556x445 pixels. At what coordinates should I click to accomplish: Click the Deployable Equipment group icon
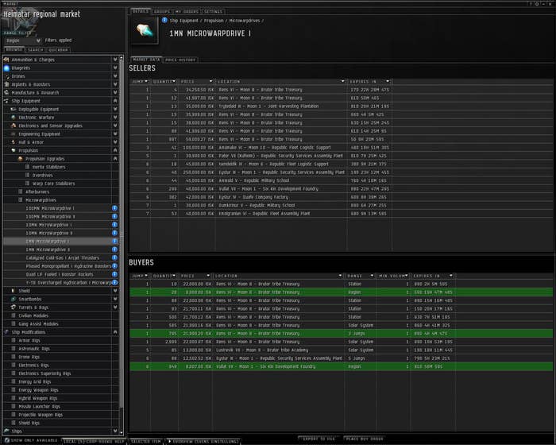pos(14,110)
